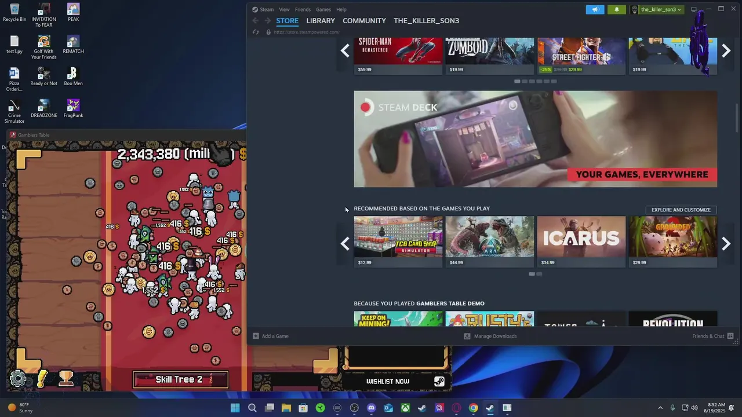Viewport: 742px width, 417px height.
Task: Open OBS Studio from the taskbar
Action: [354, 408]
